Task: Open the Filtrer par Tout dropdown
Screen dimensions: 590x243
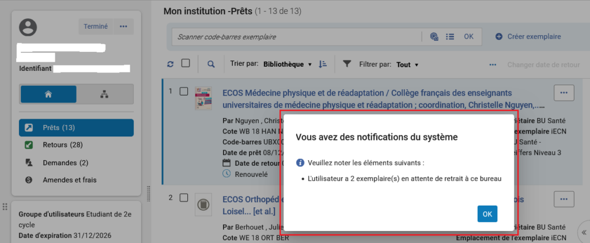Action: pyautogui.click(x=407, y=64)
